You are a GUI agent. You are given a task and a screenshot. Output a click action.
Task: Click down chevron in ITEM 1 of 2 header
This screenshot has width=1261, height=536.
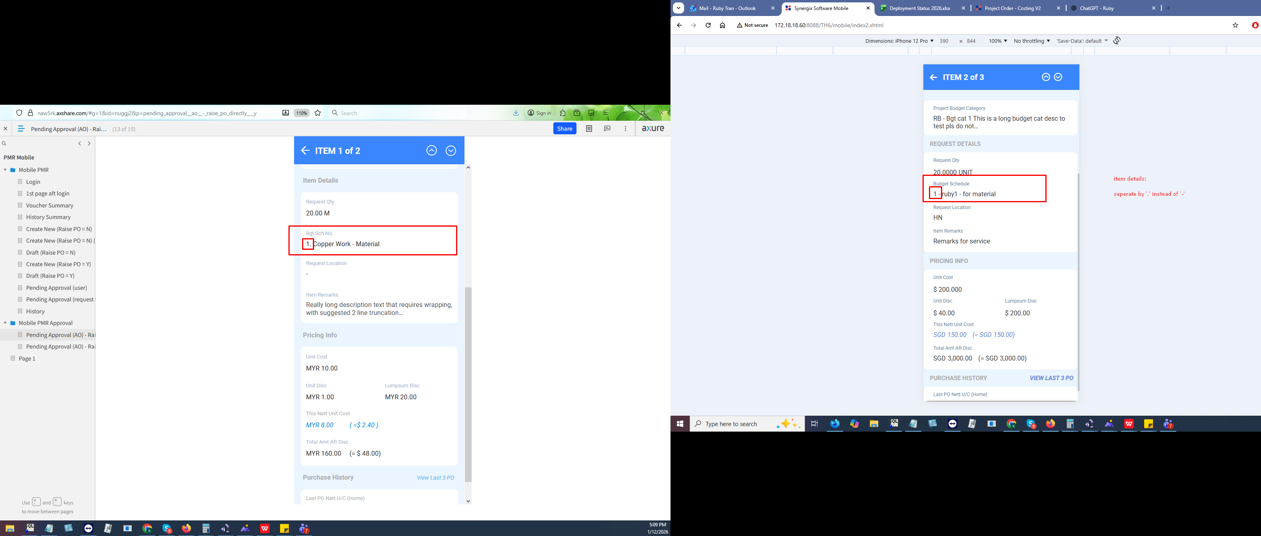pos(451,151)
